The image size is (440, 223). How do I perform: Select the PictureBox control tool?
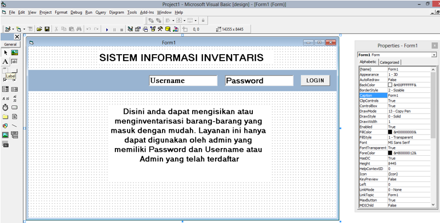coord(14,52)
